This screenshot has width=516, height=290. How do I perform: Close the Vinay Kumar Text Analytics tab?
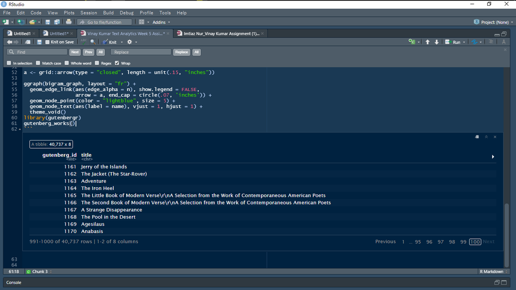(x=168, y=34)
